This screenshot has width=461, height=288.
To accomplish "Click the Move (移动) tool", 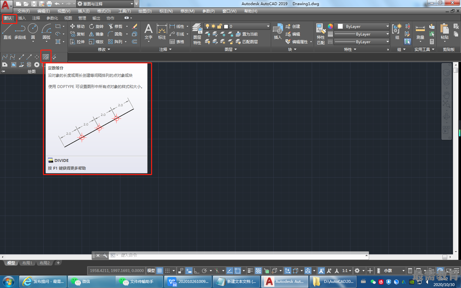I will point(77,26).
